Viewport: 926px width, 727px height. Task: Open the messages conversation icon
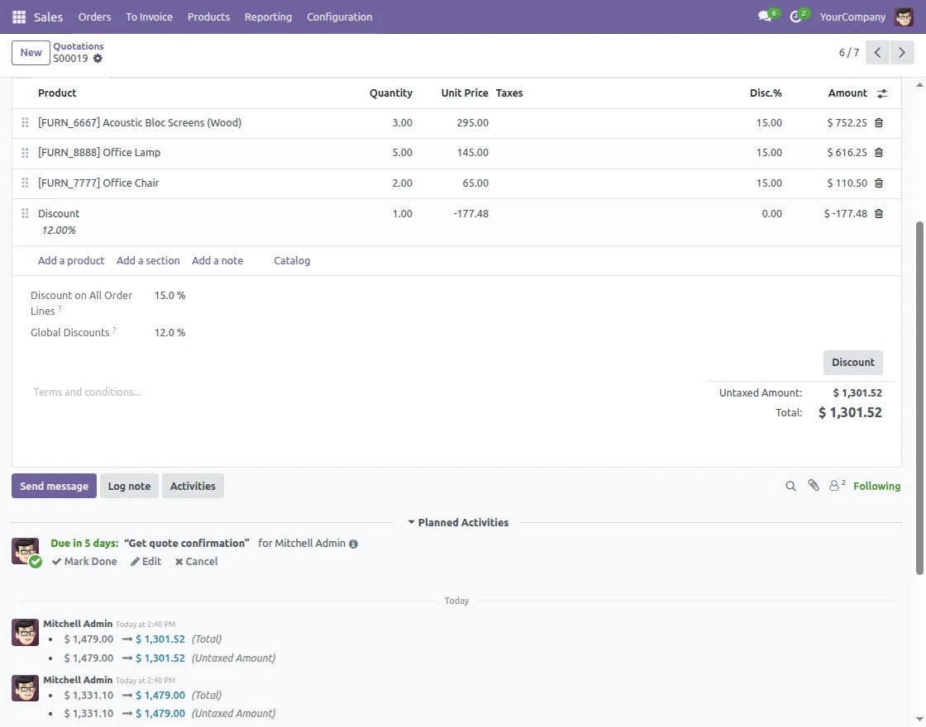(x=765, y=17)
